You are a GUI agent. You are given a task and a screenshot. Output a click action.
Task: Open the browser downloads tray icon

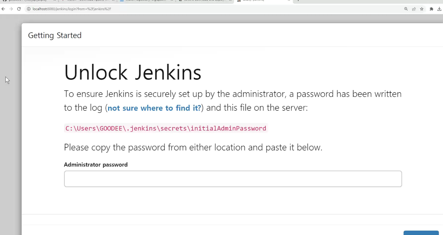point(440,9)
